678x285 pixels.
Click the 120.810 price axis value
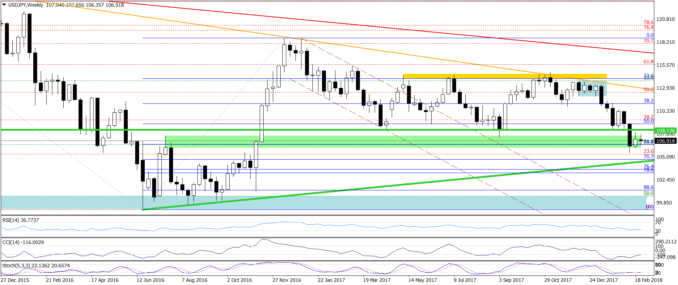(x=666, y=19)
